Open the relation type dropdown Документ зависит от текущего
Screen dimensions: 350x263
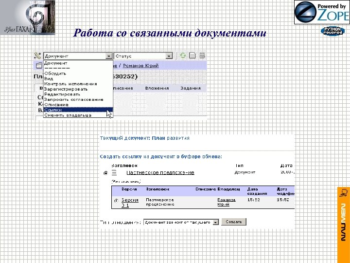tap(181, 222)
